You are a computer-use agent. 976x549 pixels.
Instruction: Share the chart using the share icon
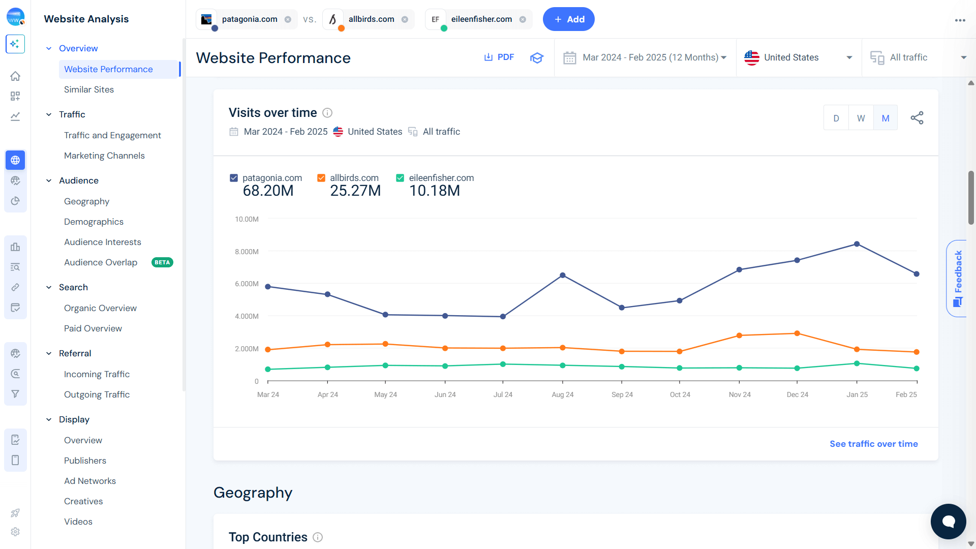tap(917, 117)
